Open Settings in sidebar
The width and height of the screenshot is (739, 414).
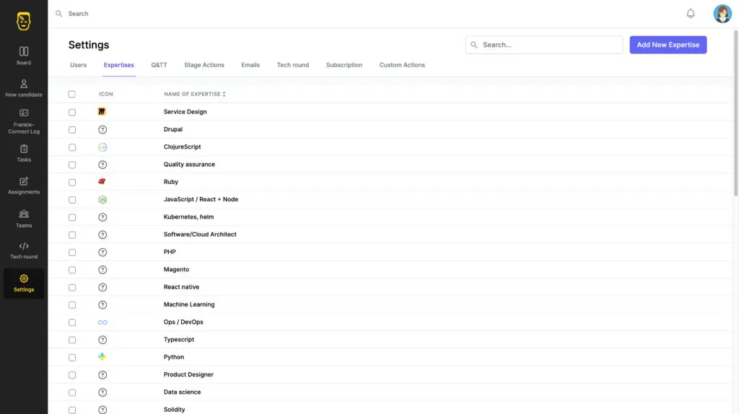24,283
